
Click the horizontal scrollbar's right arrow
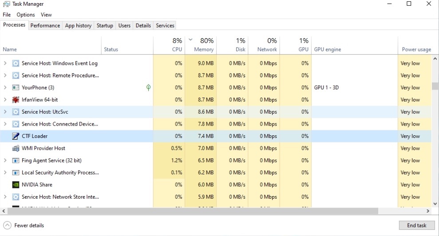[428, 211]
